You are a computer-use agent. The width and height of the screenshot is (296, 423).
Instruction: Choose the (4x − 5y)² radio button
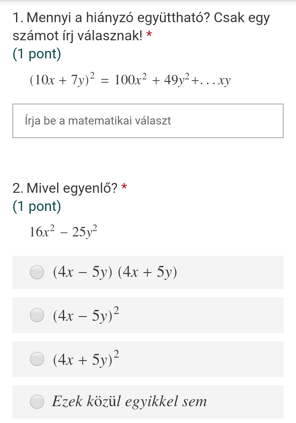(x=37, y=315)
